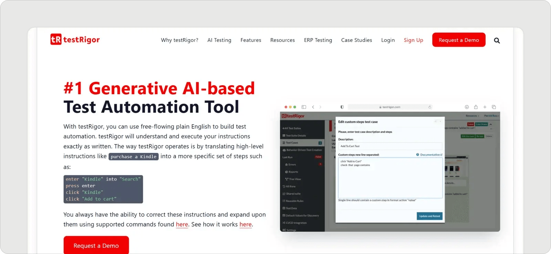
Task: Select All Runs in the demo sidebar
Action: coord(289,186)
